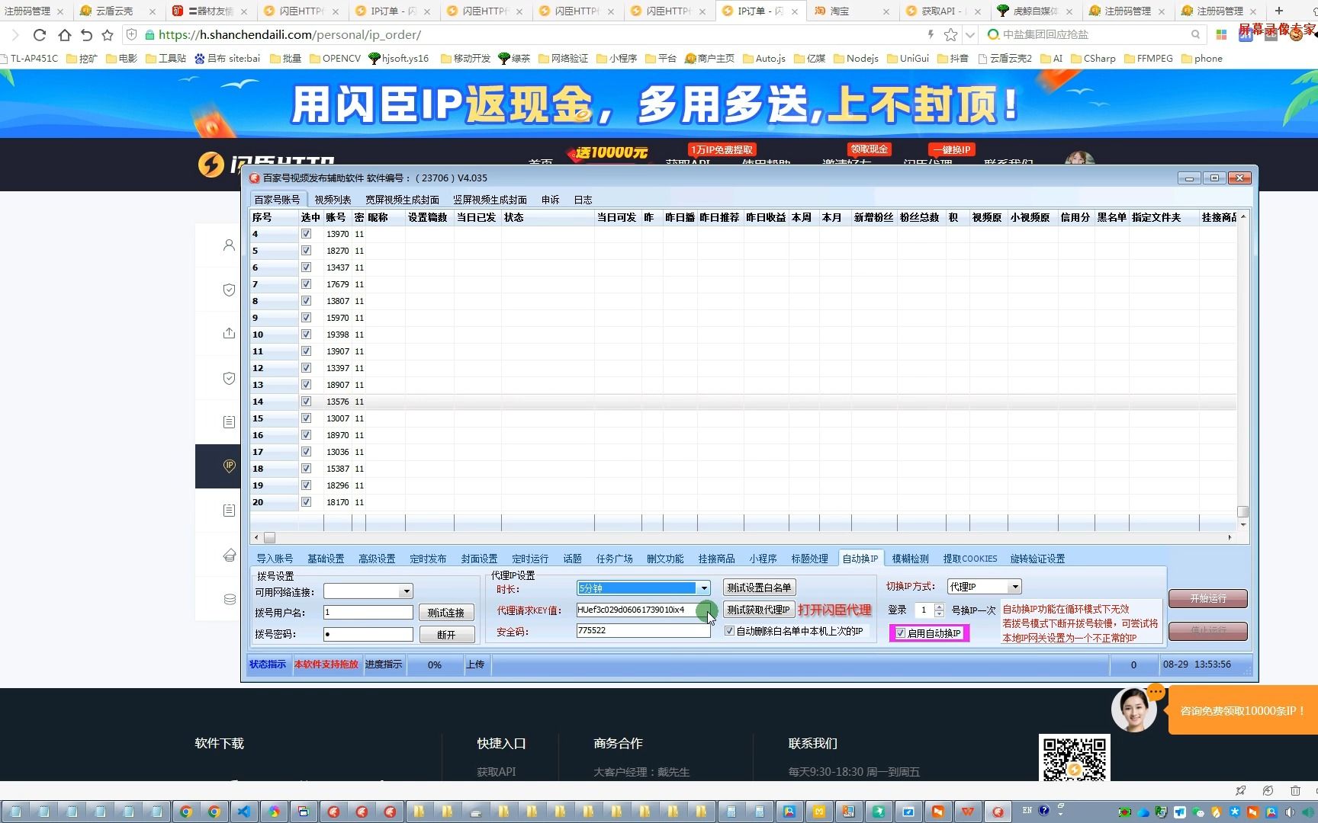The height and width of the screenshot is (823, 1318).
Task: Open Visual Studio Code from taskbar
Action: (x=243, y=812)
